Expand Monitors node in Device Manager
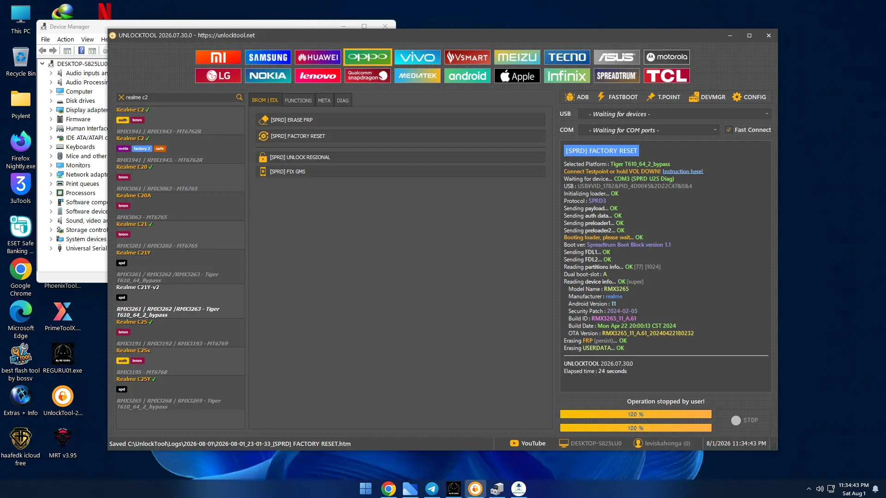 (51, 165)
